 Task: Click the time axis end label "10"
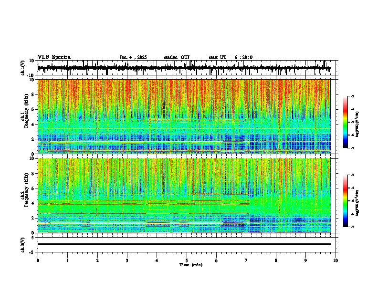336,261
